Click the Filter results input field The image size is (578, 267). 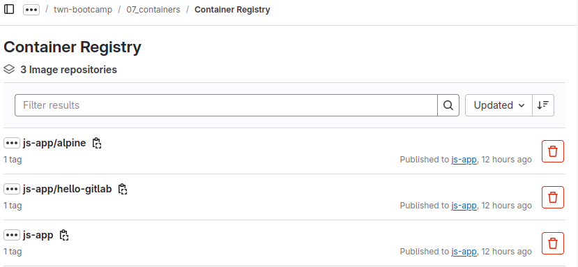click(x=226, y=105)
